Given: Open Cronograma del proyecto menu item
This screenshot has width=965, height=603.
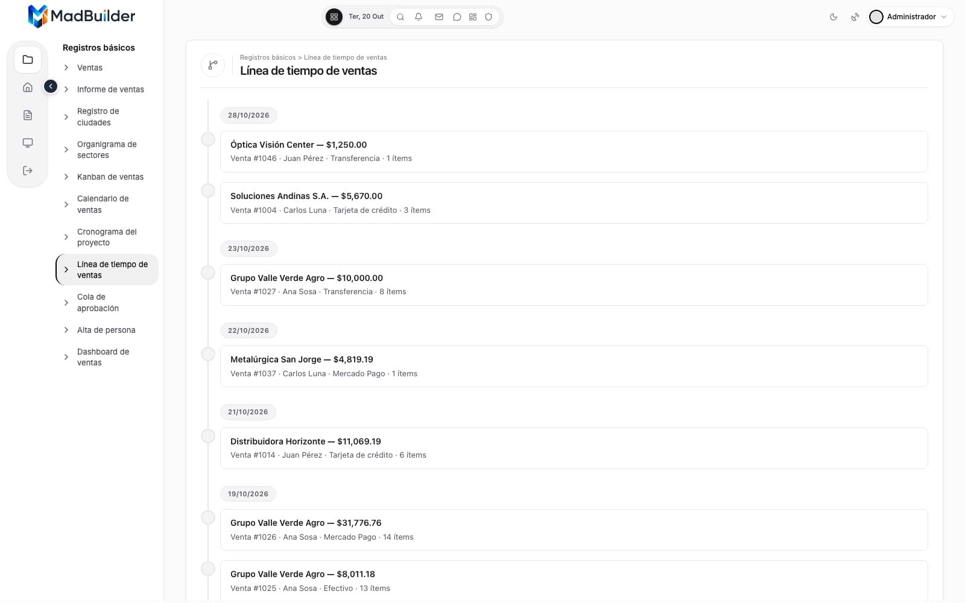Looking at the screenshot, I should point(107,237).
